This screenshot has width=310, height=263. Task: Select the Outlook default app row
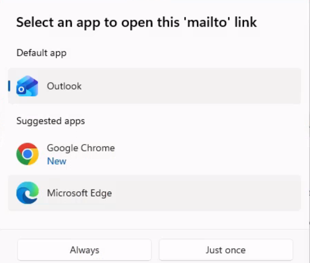coord(155,86)
